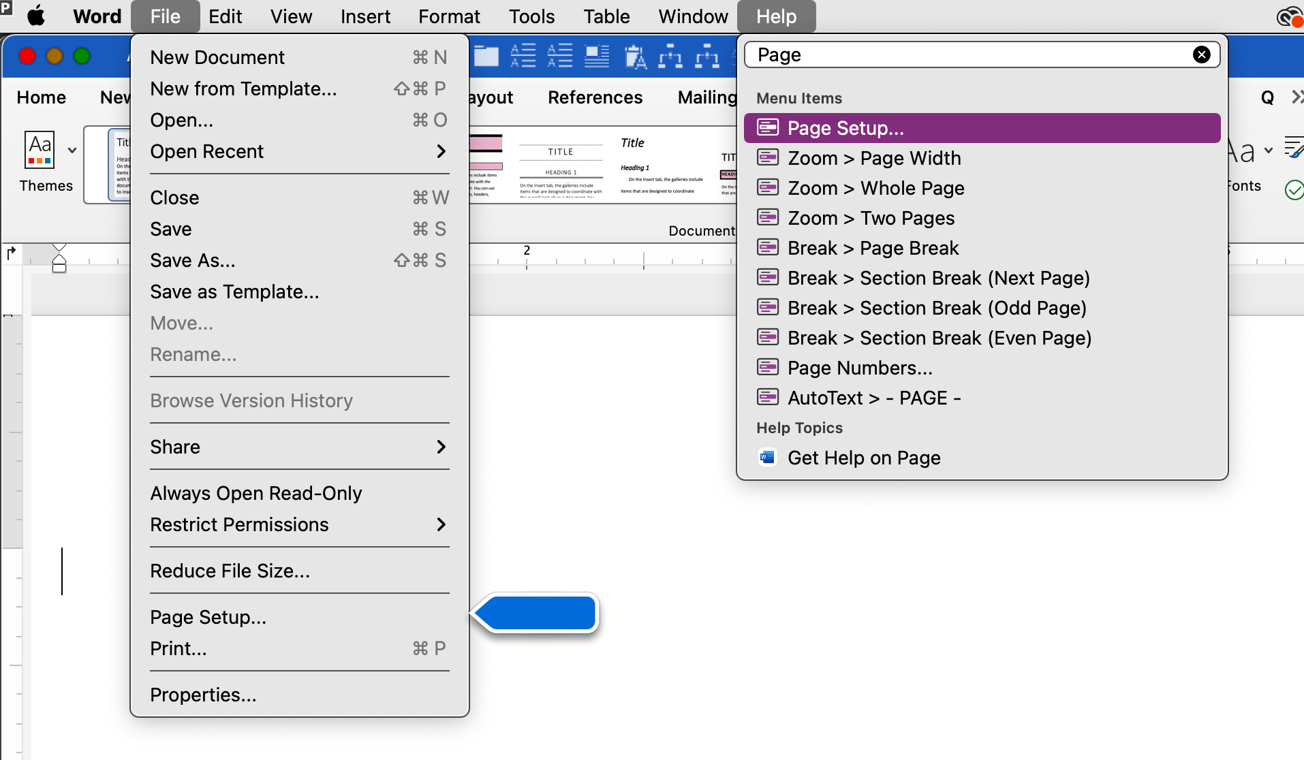Choose Page Setup from the File menu
This screenshot has height=760, width=1304.
[300, 617]
